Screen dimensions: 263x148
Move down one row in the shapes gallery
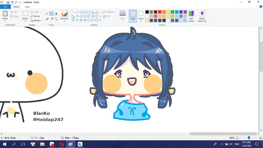pos(100,16)
